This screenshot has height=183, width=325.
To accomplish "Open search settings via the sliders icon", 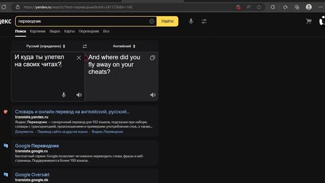I will tap(204, 21).
